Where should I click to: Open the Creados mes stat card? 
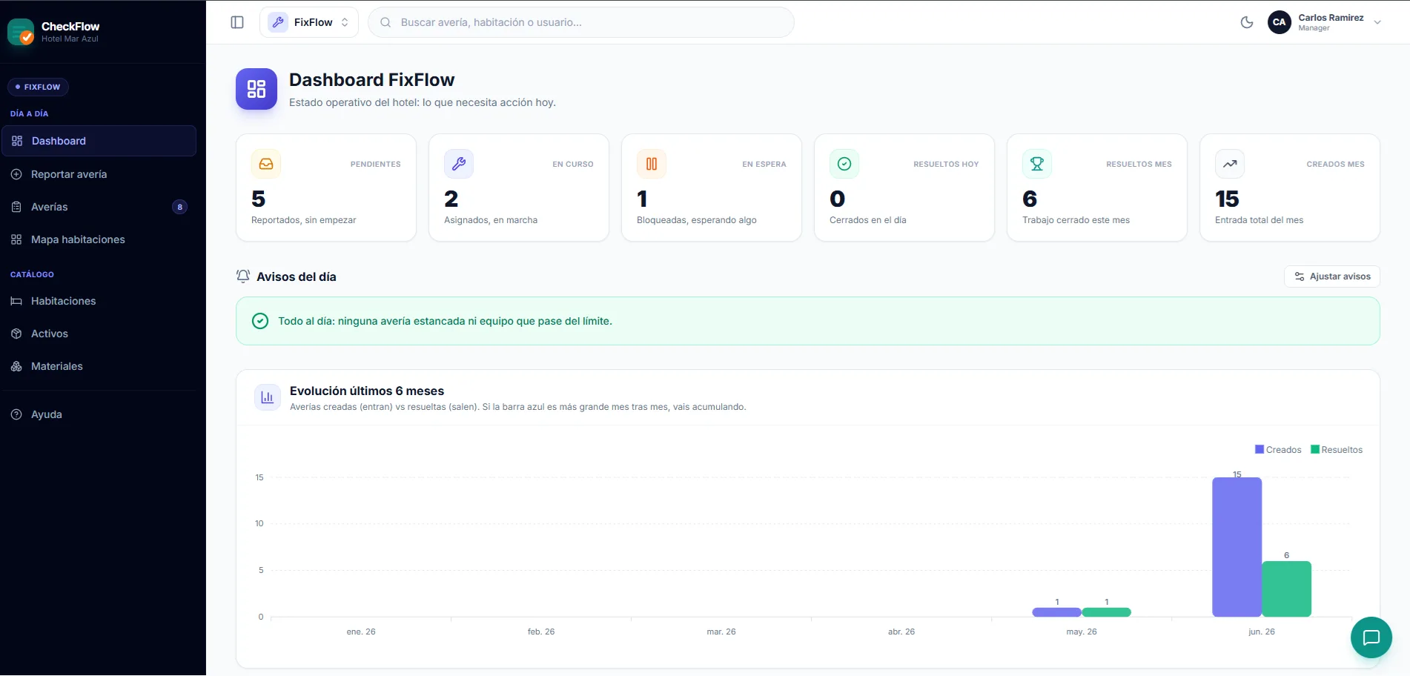1290,188
